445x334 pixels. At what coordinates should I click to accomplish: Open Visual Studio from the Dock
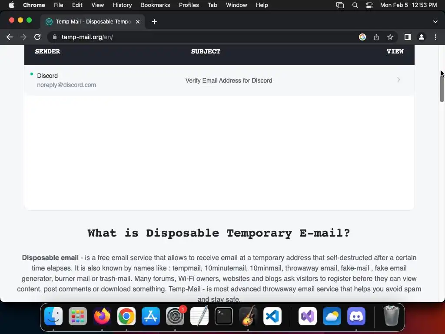click(308, 316)
